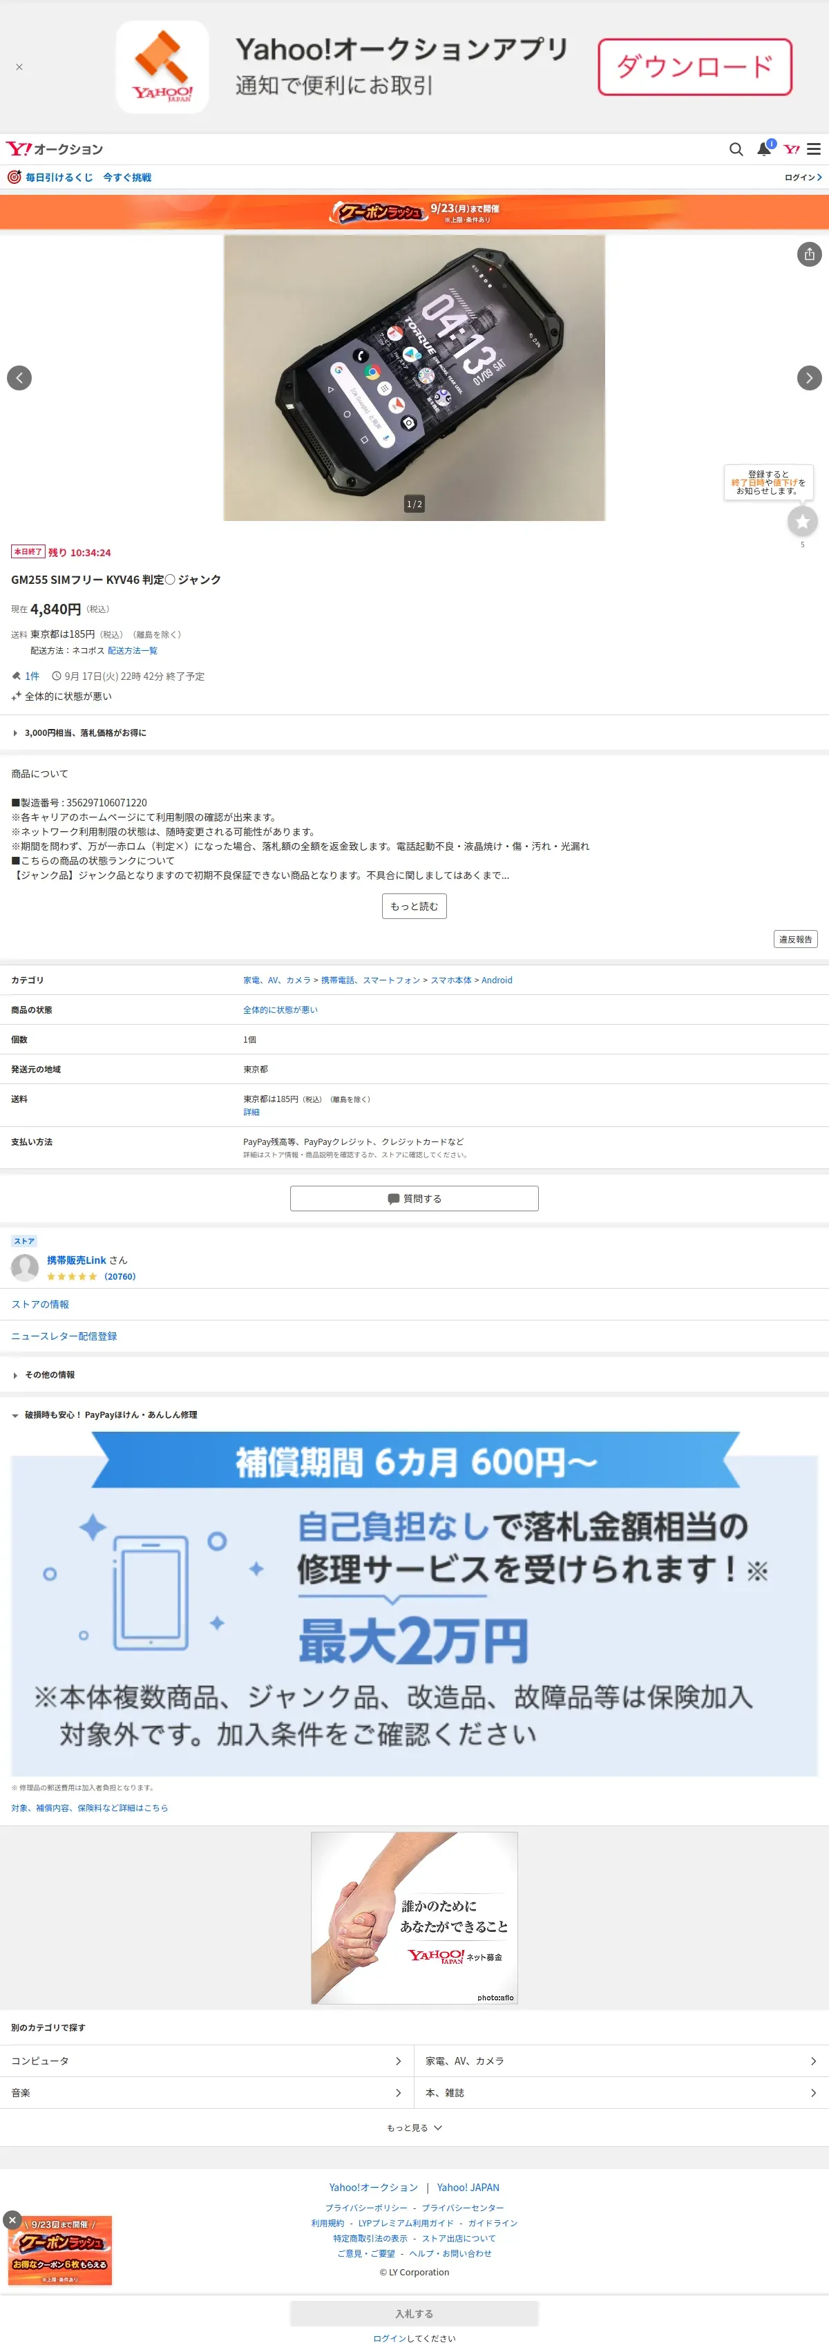The height and width of the screenshot is (2350, 829).
Task: Collapse PayPayほけん・あんしん修理 section
Action: (414, 1414)
